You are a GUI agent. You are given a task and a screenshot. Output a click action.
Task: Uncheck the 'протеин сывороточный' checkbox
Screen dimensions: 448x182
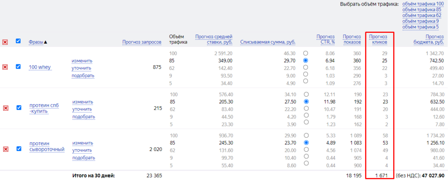point(18,149)
